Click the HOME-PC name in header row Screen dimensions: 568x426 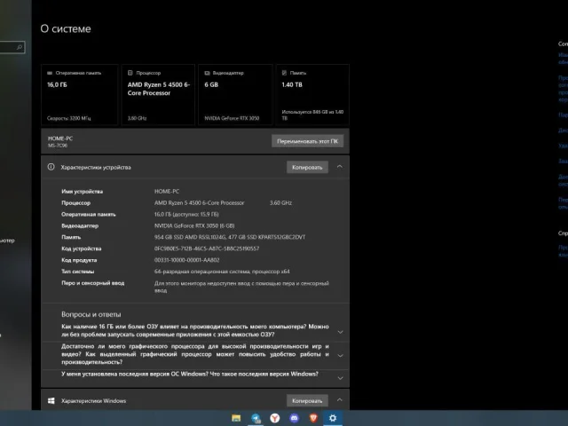pos(60,138)
